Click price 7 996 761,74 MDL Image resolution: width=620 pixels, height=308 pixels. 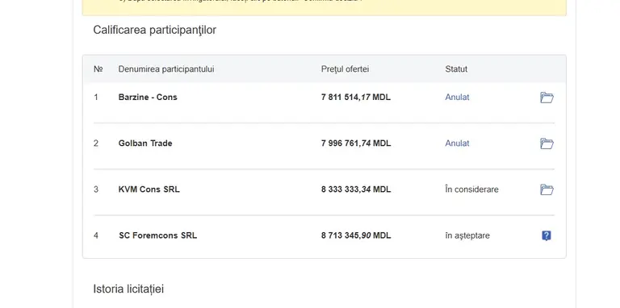pyautogui.click(x=356, y=144)
